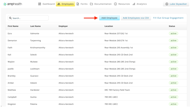Select last name Palama
The image size is (190, 107).
click(x=33, y=104)
